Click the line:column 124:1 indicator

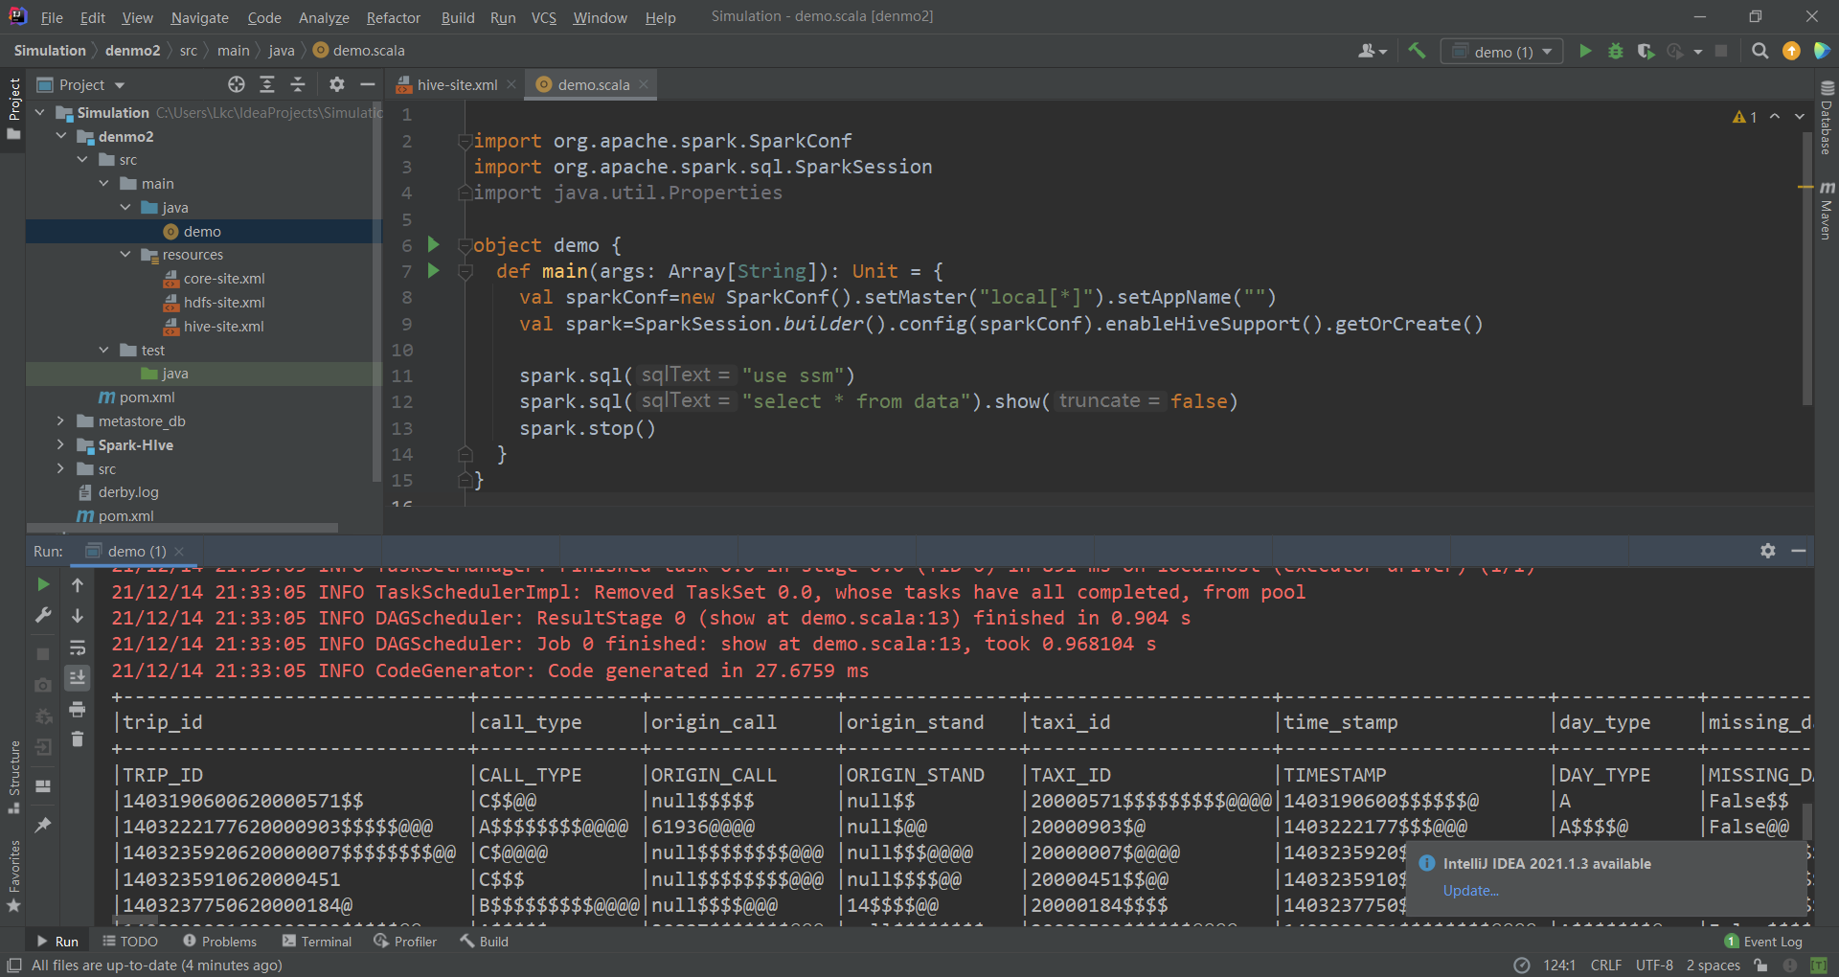coord(1559,965)
